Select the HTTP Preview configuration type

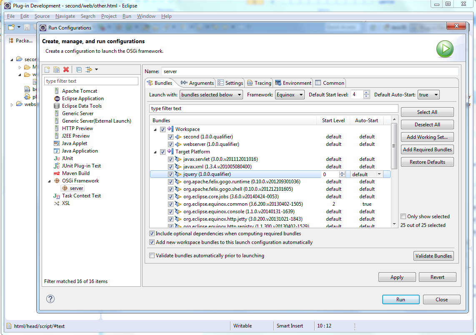pos(78,128)
